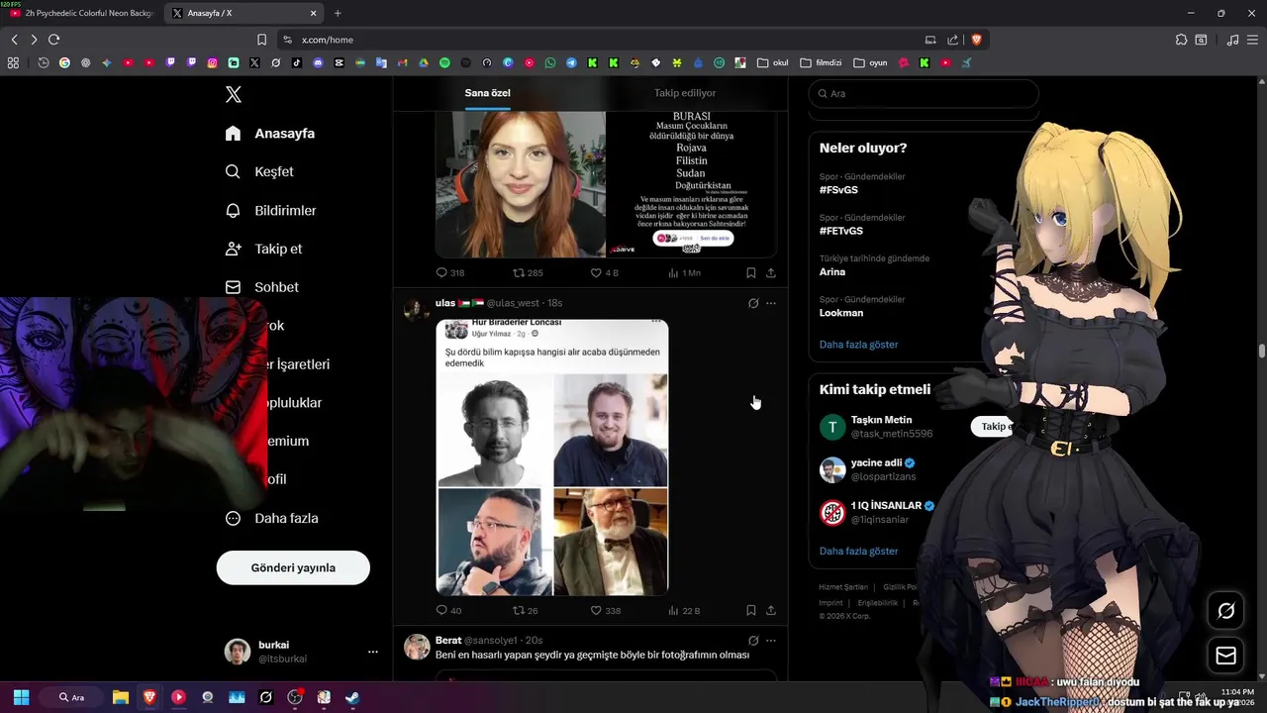Click Daha fazla göster under follow suggestions
The width and height of the screenshot is (1267, 713).
858,551
